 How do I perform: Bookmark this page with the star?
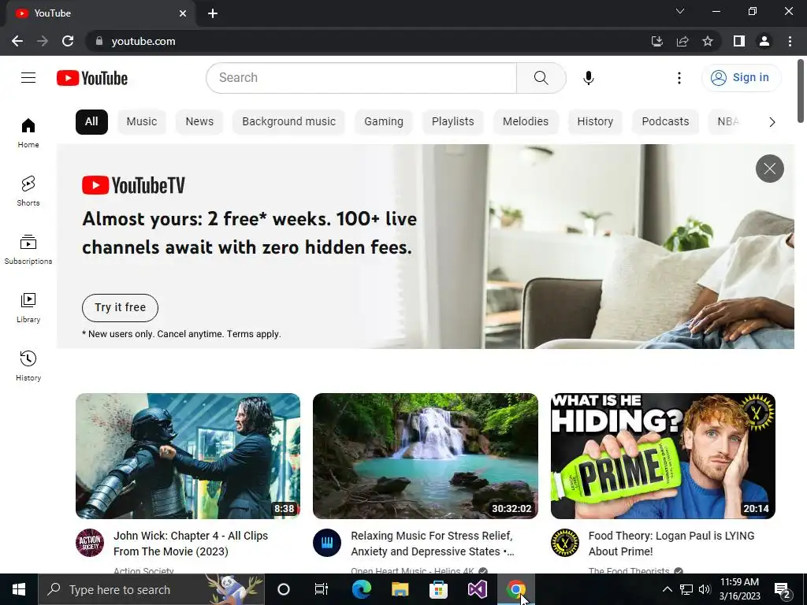point(708,41)
